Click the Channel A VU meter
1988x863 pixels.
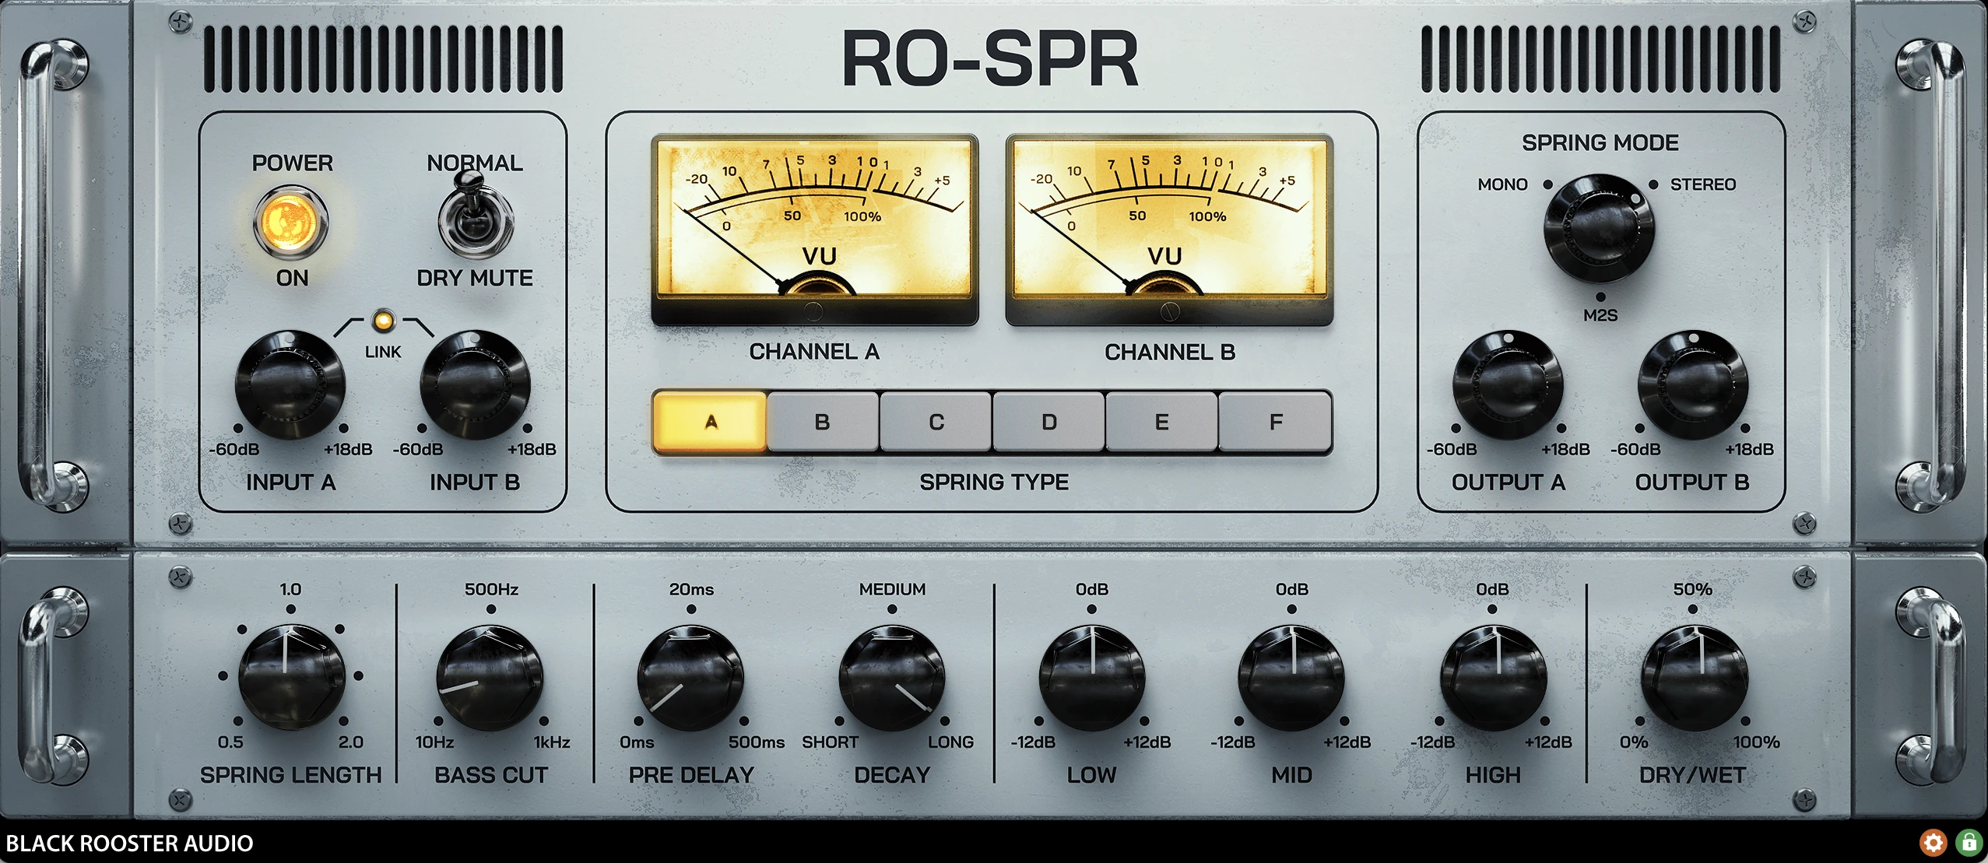pyautogui.click(x=815, y=230)
